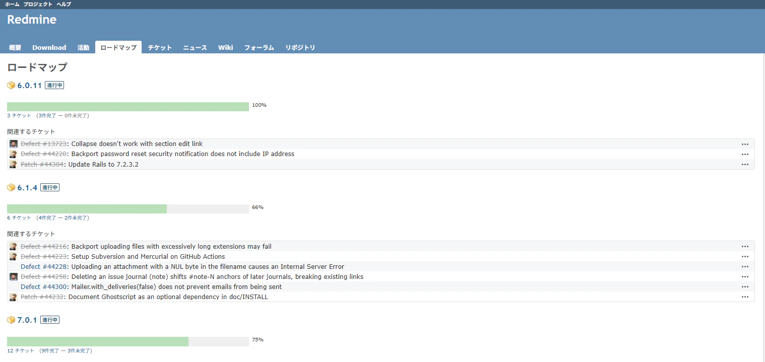This screenshot has width=765, height=362.
Task: Open actions menu for deleting issue journal ticket
Action: click(x=745, y=277)
